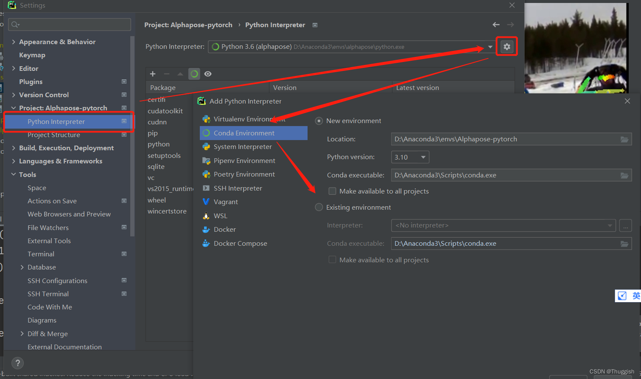
Task: Open File Watchers settings
Action: 48,227
